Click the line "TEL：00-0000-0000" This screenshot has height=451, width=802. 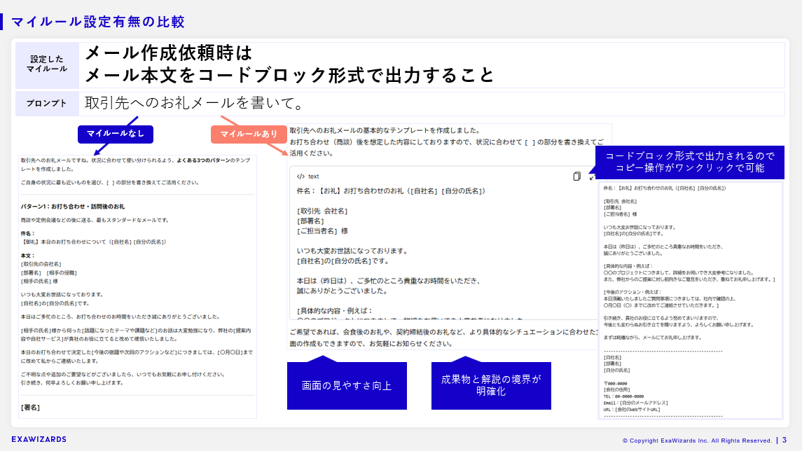623,396
